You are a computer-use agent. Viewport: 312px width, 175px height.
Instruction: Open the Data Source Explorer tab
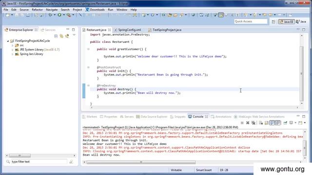pyautogui.click(x=152, y=117)
